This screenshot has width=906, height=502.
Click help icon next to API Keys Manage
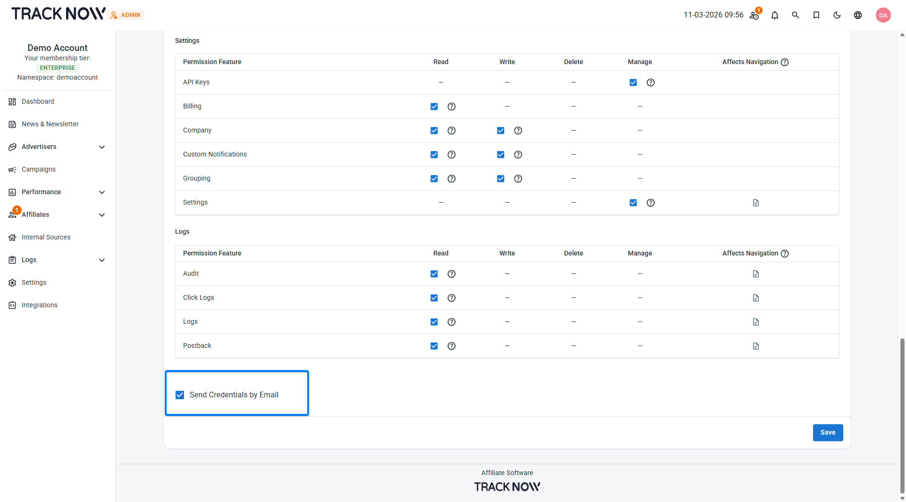tap(651, 82)
